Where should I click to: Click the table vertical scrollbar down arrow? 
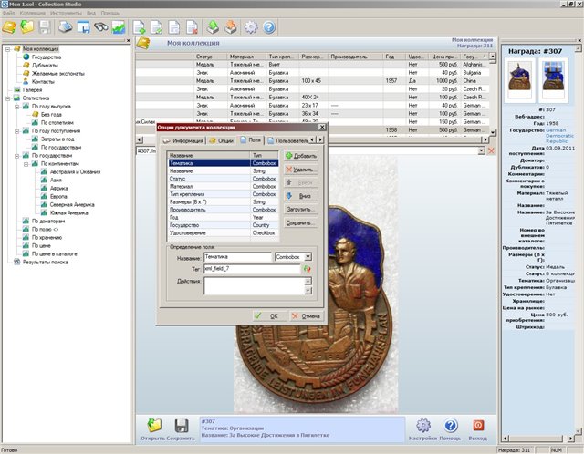(x=493, y=132)
